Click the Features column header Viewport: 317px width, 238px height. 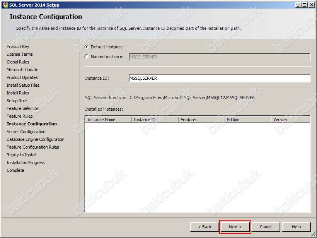tap(201, 120)
